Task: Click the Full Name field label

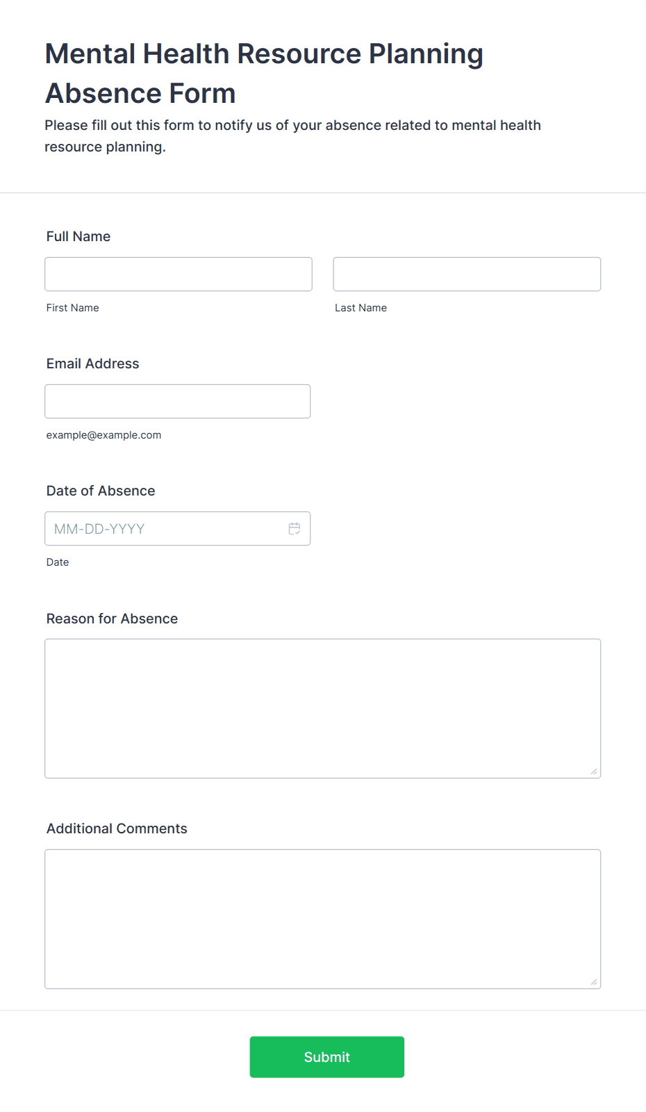Action: [x=78, y=236]
